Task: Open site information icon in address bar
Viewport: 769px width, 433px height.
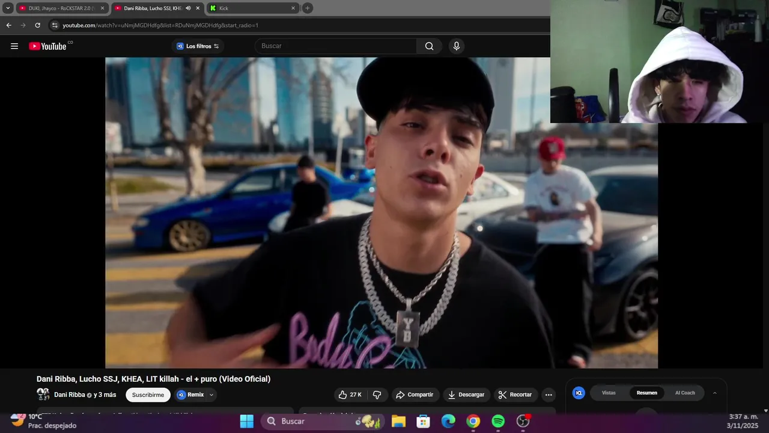Action: [55, 25]
